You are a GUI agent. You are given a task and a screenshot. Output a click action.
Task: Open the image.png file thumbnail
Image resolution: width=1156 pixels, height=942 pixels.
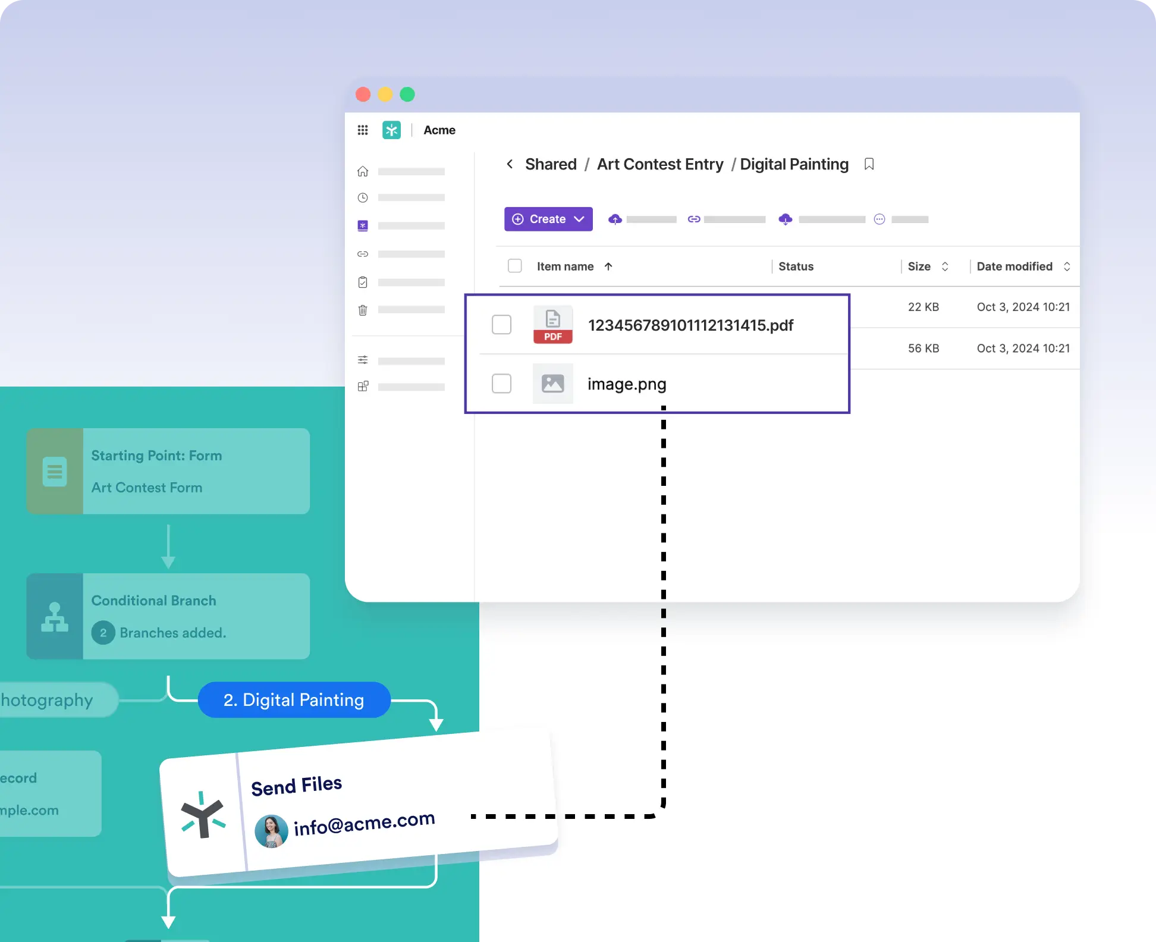tap(552, 384)
